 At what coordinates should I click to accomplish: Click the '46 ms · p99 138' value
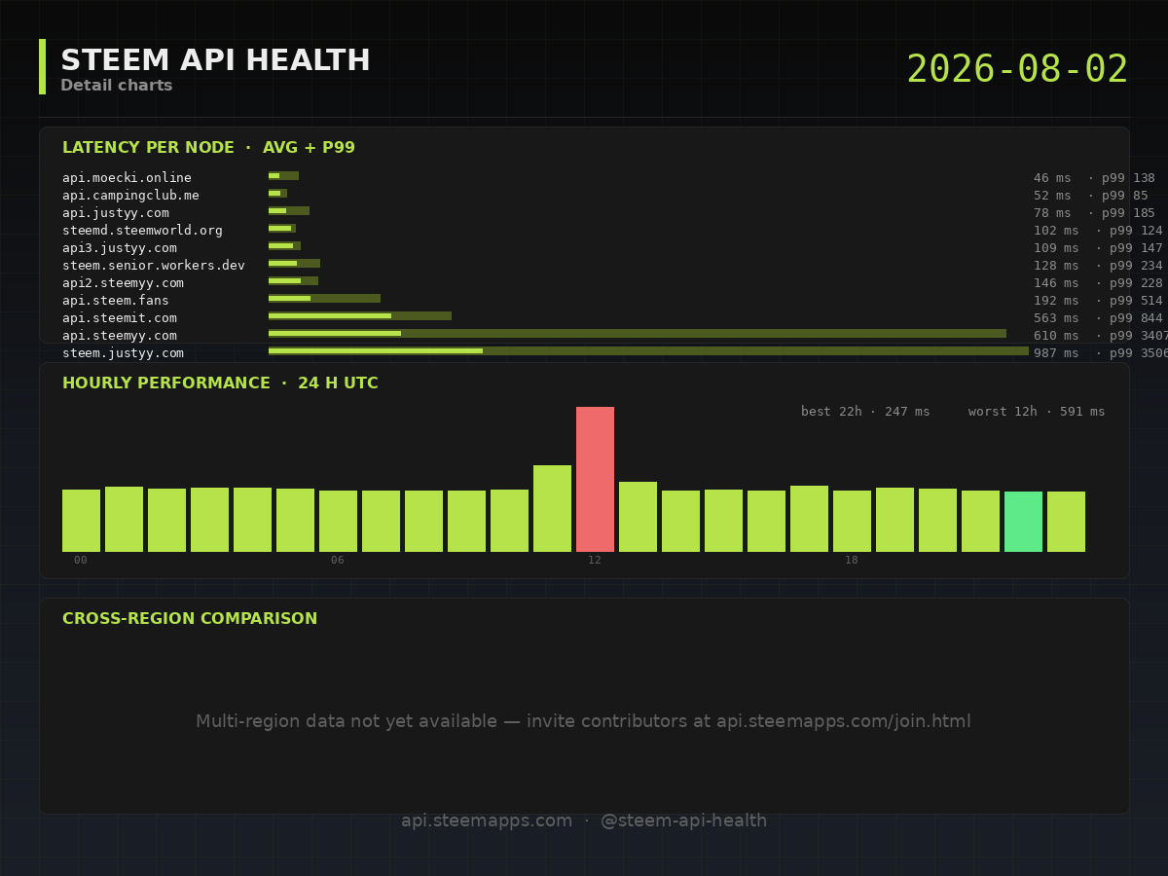(1094, 178)
